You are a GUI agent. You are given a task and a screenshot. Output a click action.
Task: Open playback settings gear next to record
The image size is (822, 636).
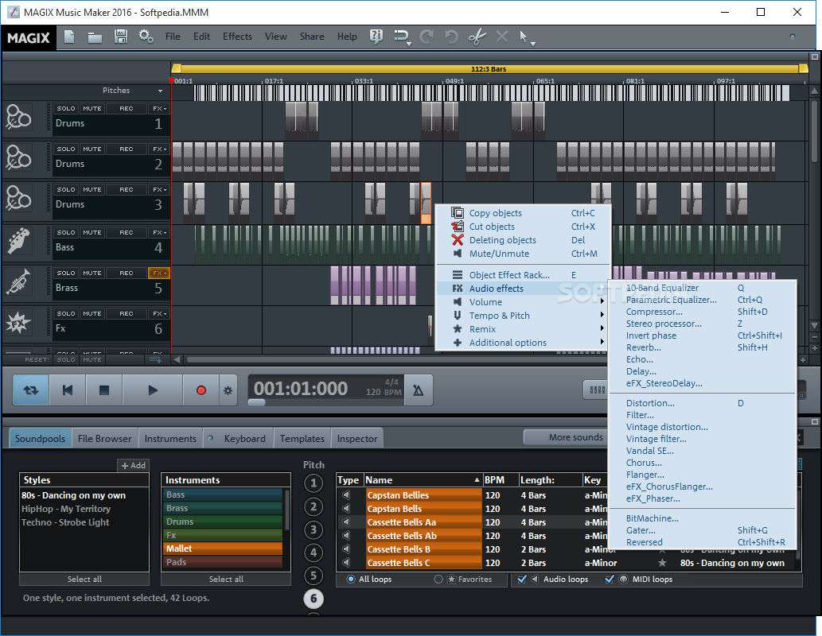tap(228, 390)
